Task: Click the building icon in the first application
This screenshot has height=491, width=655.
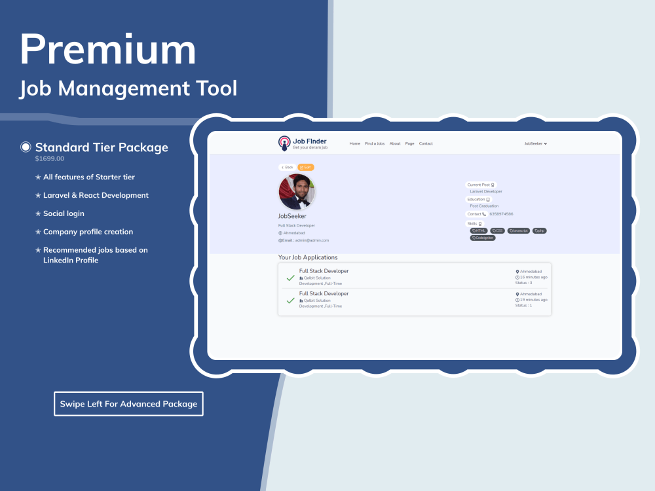Action: click(x=301, y=278)
